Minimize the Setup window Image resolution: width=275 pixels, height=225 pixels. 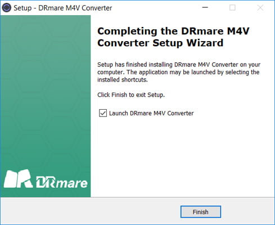pyautogui.click(x=205, y=8)
